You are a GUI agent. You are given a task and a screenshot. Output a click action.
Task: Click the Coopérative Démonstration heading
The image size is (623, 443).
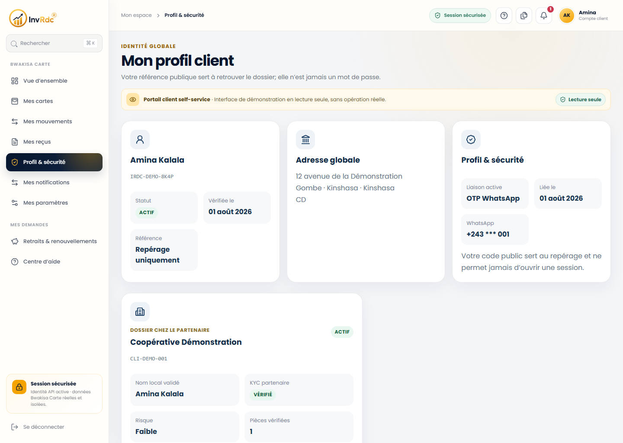(x=186, y=342)
